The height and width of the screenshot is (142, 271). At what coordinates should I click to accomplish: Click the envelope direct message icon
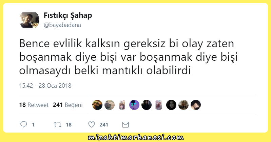coord(125,124)
